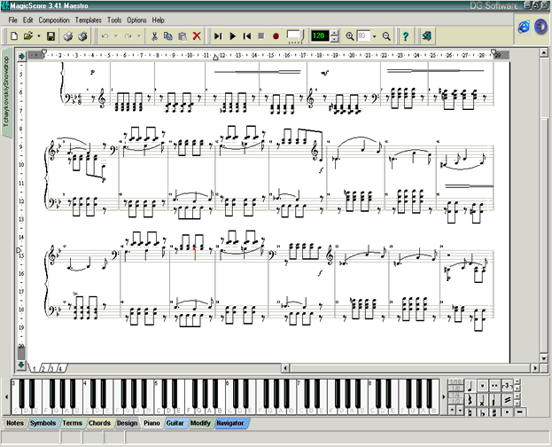Paste from clipboard with the paste icon

[183, 36]
